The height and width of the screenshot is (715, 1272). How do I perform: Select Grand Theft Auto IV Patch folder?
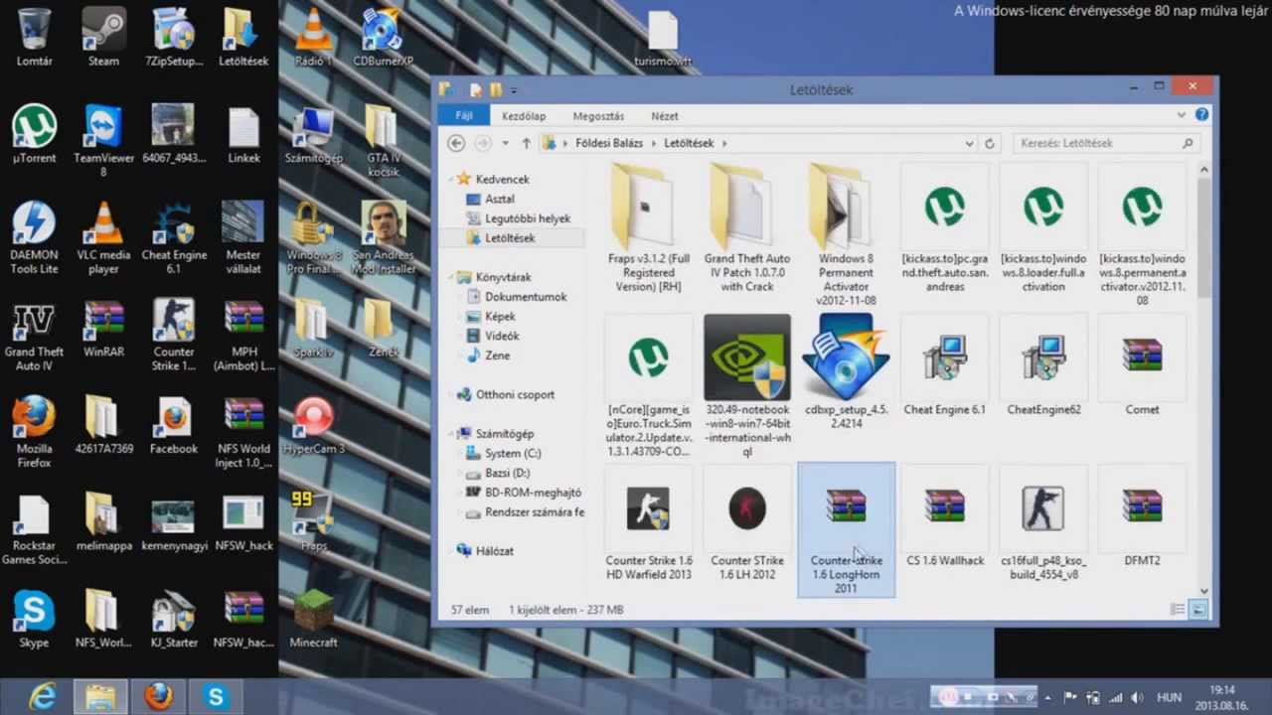click(747, 228)
